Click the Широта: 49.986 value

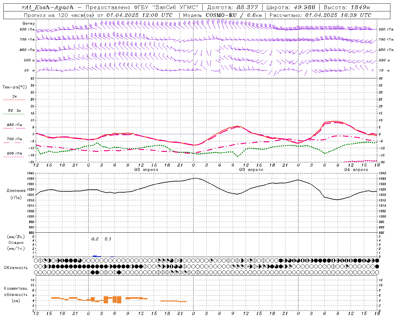tap(291, 7)
